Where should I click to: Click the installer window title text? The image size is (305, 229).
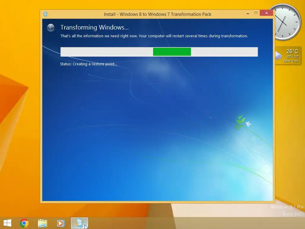pyautogui.click(x=158, y=14)
